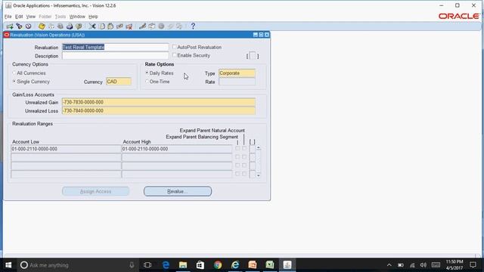Click the Close Form toolbar icon
Viewport: 484px width, 272px height.
[x=79, y=26]
